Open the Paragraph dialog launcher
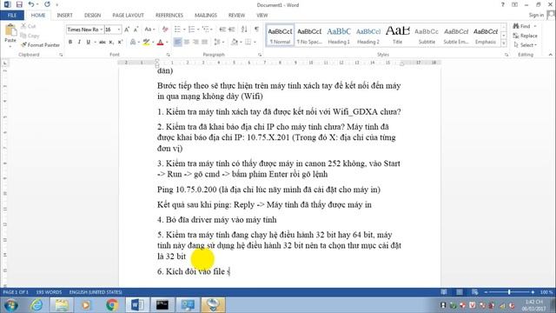This screenshot has width=556, height=313. (260, 55)
